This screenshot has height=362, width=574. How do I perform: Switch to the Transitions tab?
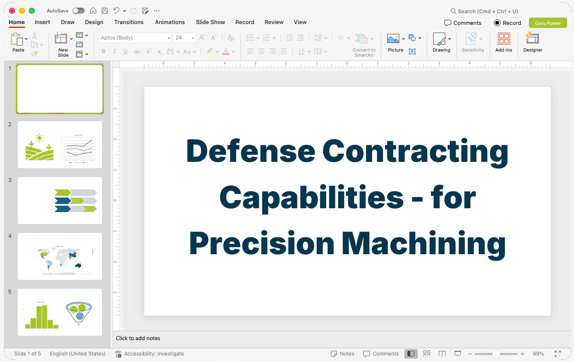[129, 22]
